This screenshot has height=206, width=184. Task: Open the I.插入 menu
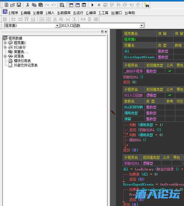(x=50, y=13)
